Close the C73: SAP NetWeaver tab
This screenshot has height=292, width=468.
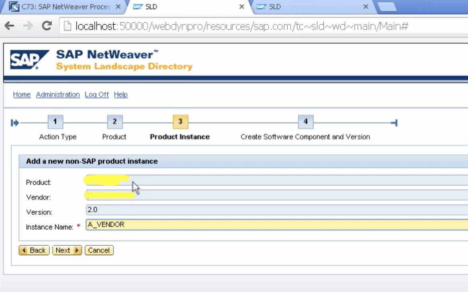(x=118, y=6)
